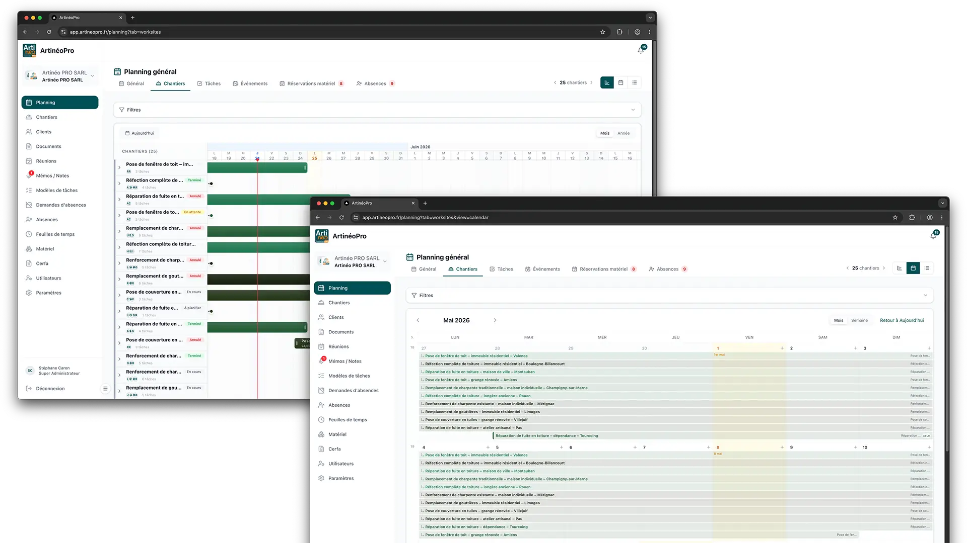Image resolution: width=967 pixels, height=543 pixels.
Task: Open tab search dropdown in front browser
Action: coord(942,203)
